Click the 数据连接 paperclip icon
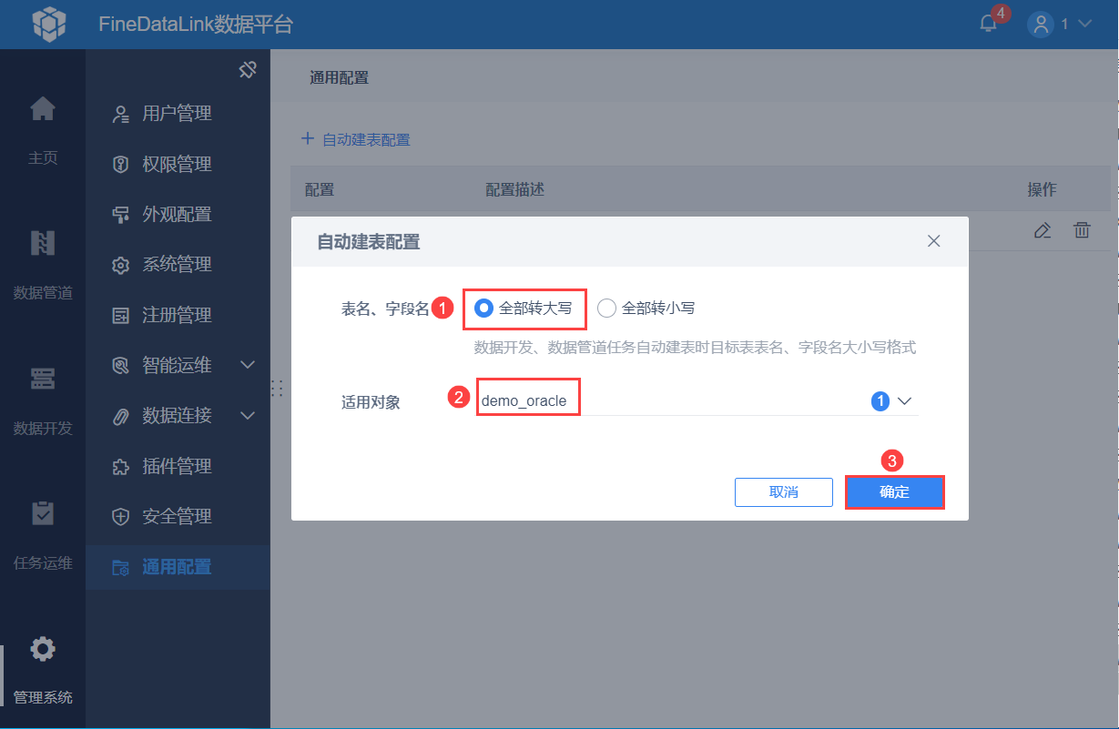Viewport: 1119px width, 729px height. [120, 417]
